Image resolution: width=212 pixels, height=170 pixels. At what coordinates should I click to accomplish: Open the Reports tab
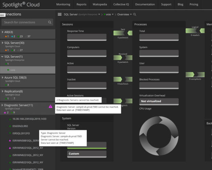[82, 4]
